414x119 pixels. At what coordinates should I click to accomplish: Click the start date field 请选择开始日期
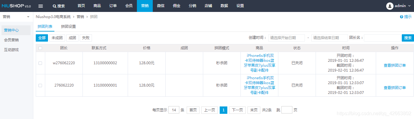(287, 38)
